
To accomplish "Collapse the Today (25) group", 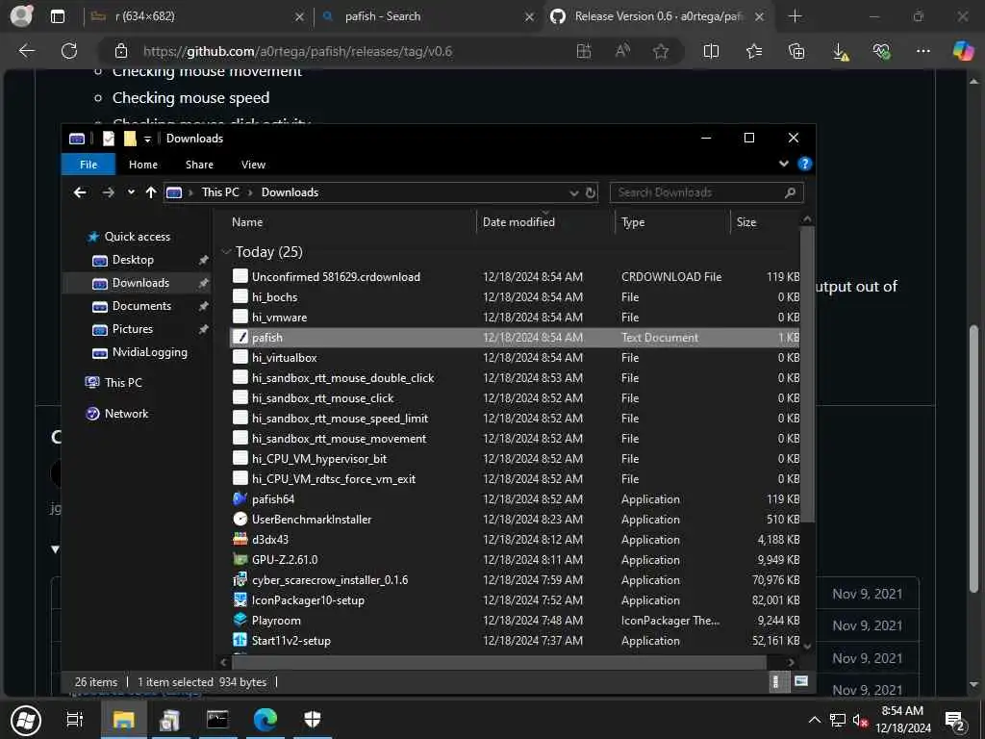I will coord(226,252).
